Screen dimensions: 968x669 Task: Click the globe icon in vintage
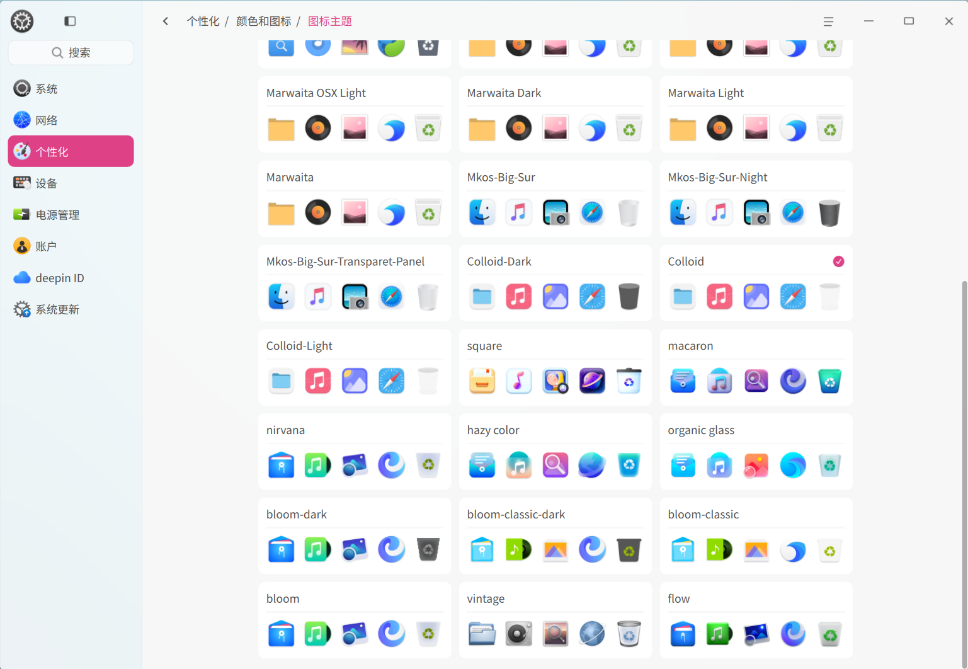592,634
